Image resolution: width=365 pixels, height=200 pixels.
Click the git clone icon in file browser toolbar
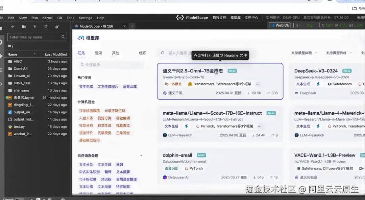pos(57,27)
